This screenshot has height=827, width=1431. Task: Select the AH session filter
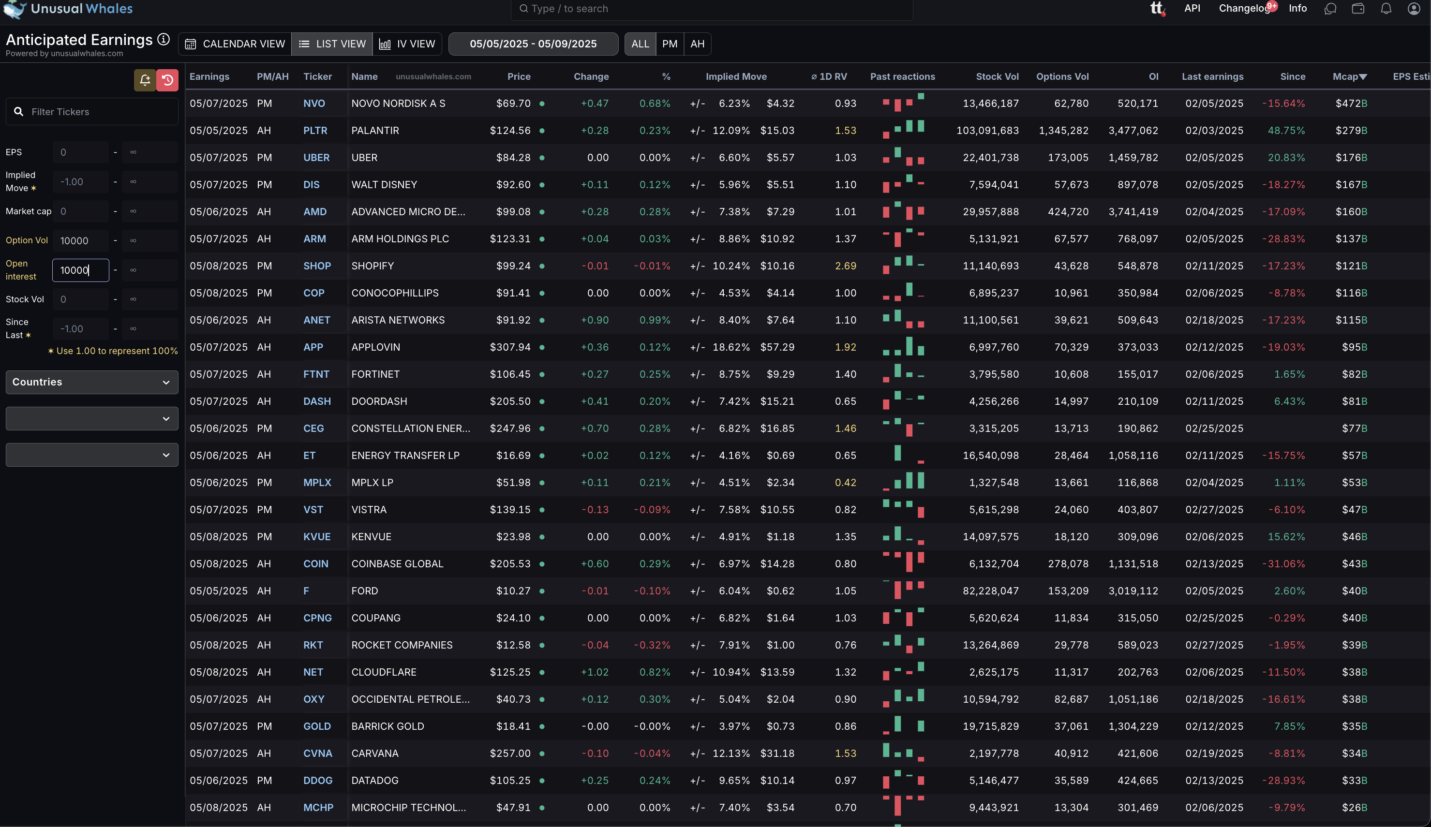(x=697, y=44)
